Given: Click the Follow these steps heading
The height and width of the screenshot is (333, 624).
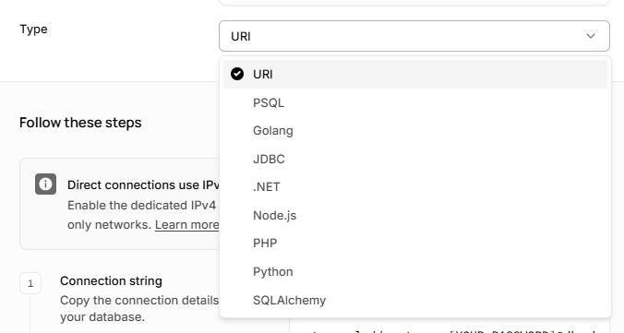Looking at the screenshot, I should [80, 123].
